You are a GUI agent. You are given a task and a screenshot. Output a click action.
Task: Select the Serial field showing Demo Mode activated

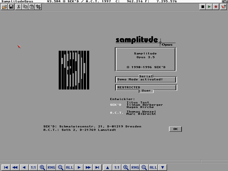[x=146, y=80]
